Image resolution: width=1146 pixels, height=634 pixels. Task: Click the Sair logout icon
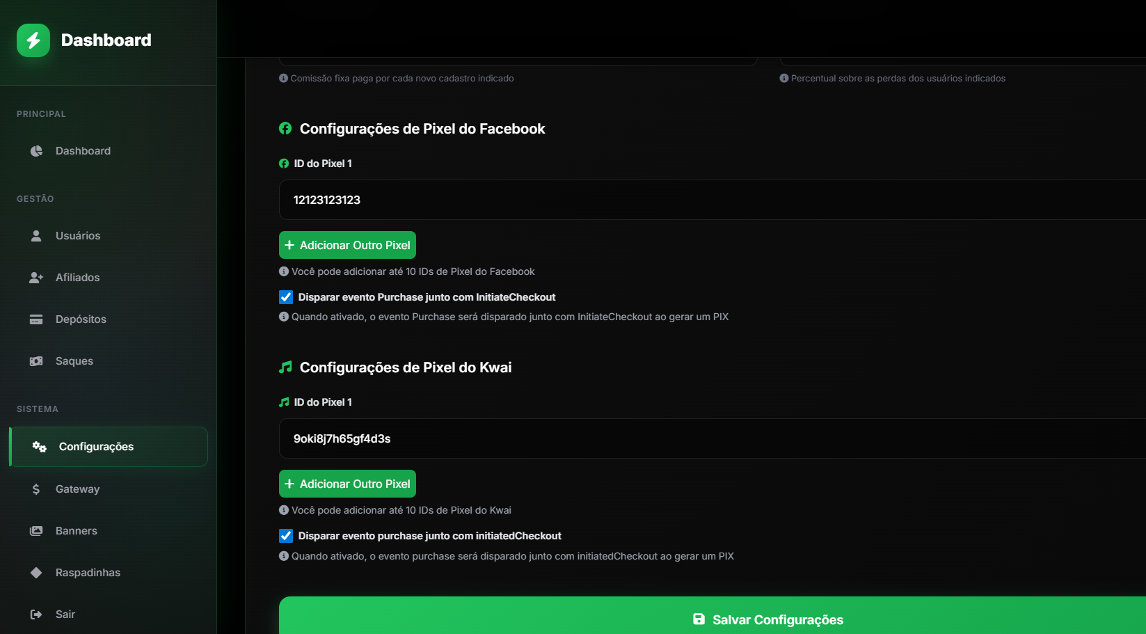click(x=36, y=615)
